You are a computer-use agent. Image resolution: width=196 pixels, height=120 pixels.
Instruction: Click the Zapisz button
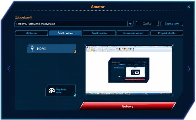coord(147,24)
